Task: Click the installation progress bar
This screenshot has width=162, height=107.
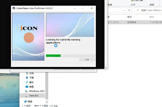Action: [70, 56]
